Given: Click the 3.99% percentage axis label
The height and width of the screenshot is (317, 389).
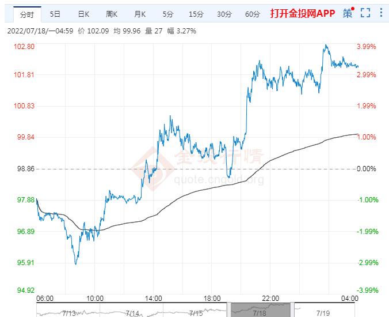Looking at the screenshot, I should pos(367,47).
